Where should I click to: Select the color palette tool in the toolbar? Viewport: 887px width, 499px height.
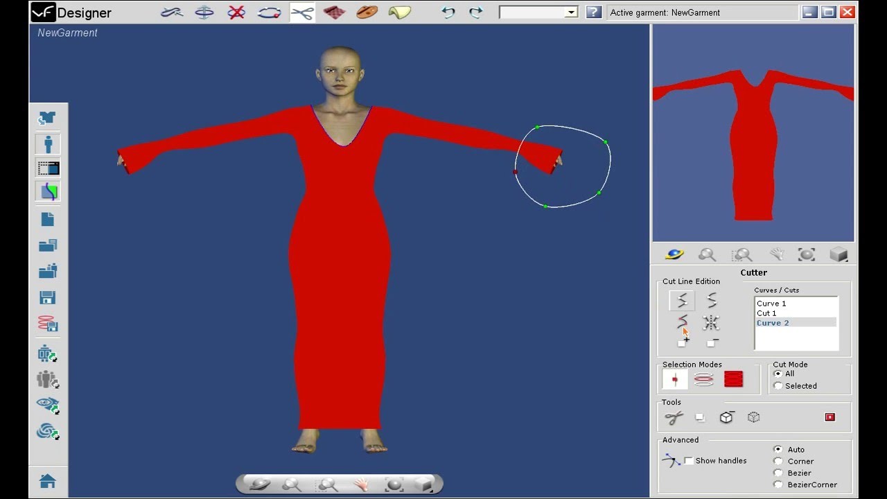click(x=367, y=12)
